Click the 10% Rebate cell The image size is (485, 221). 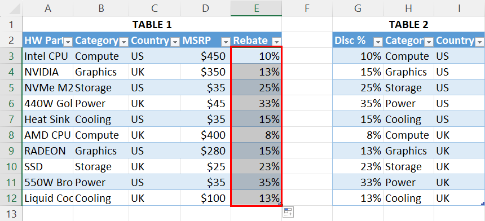[256, 56]
